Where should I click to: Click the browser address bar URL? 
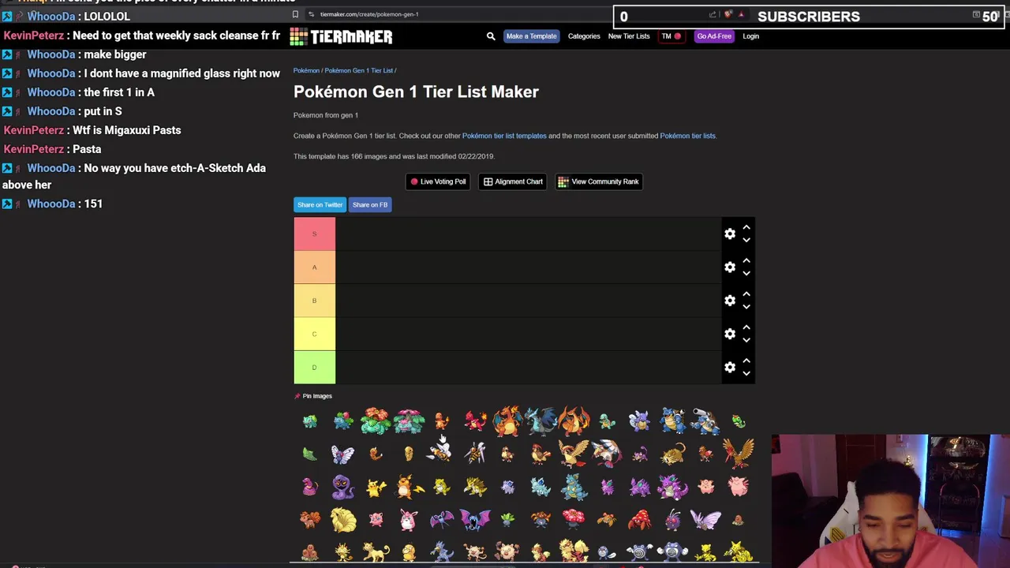(x=369, y=14)
